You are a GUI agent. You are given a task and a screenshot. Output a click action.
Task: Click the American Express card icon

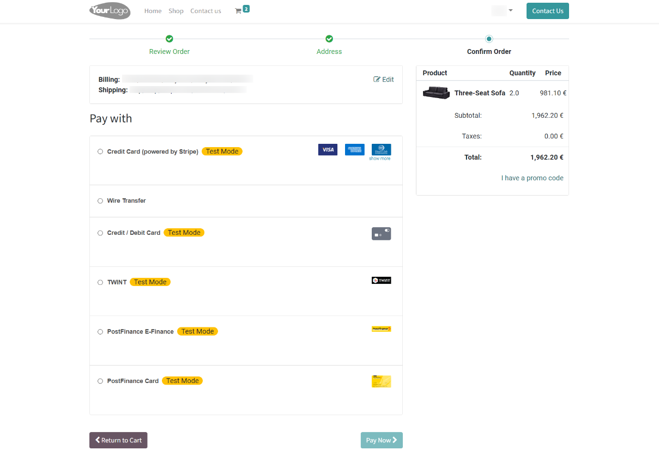click(354, 150)
